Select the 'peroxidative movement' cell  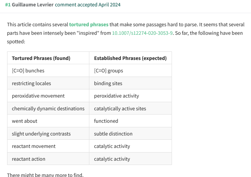tap(38, 96)
